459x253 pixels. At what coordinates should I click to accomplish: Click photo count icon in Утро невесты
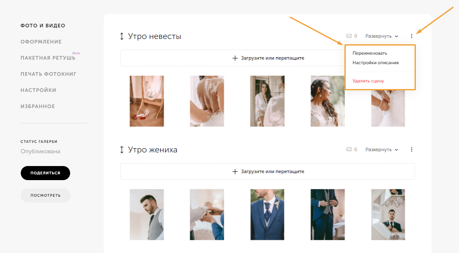tap(349, 36)
